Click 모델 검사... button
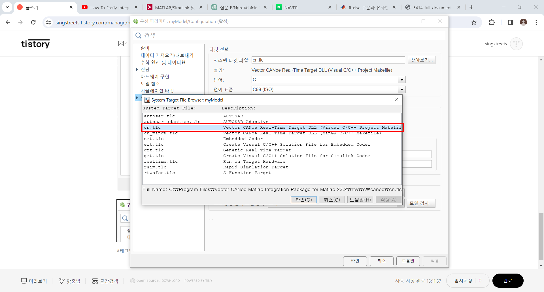The height and width of the screenshot is (292, 544). coord(421,203)
